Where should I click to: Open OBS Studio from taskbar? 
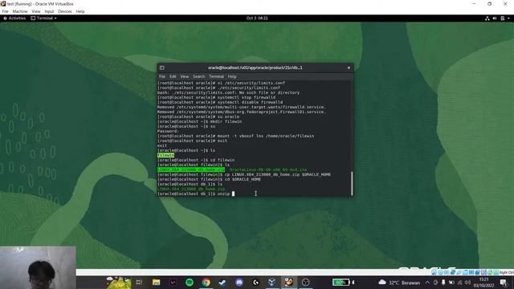[305, 282]
